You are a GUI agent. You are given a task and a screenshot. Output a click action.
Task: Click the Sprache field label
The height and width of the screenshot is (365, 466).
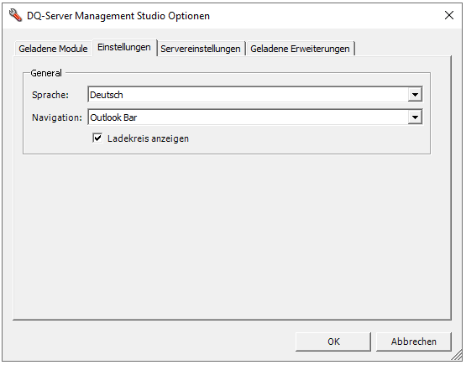50,95
